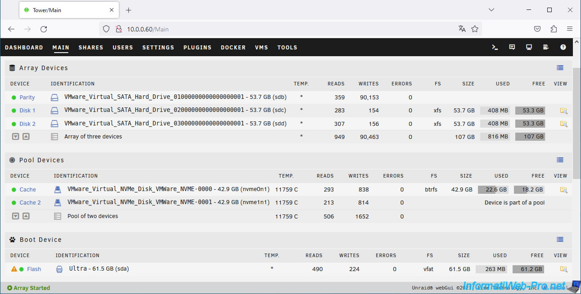This screenshot has height=294, width=581.
Task: Switch to the Docker menu tab
Action: [x=233, y=48]
